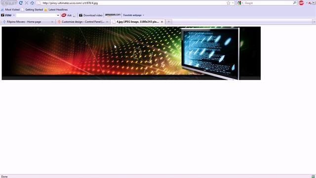
Task: Click the Done status bar text
Action: pos(4,177)
